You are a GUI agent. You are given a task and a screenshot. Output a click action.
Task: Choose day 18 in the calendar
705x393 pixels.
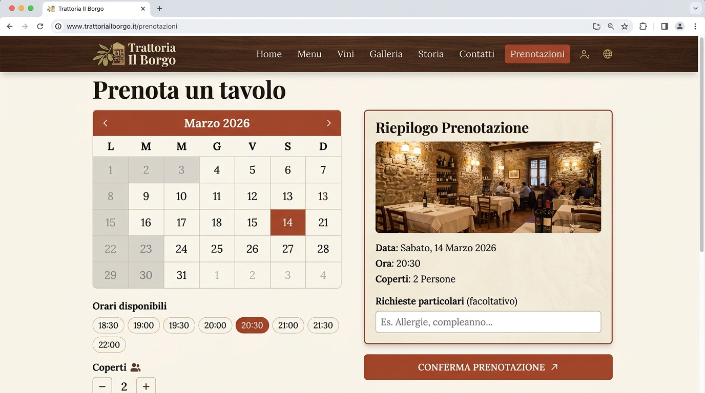point(217,223)
